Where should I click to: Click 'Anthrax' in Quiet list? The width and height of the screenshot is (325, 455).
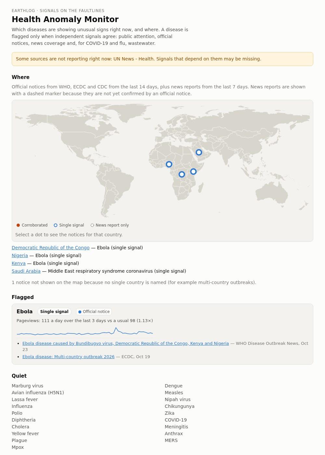click(174, 434)
